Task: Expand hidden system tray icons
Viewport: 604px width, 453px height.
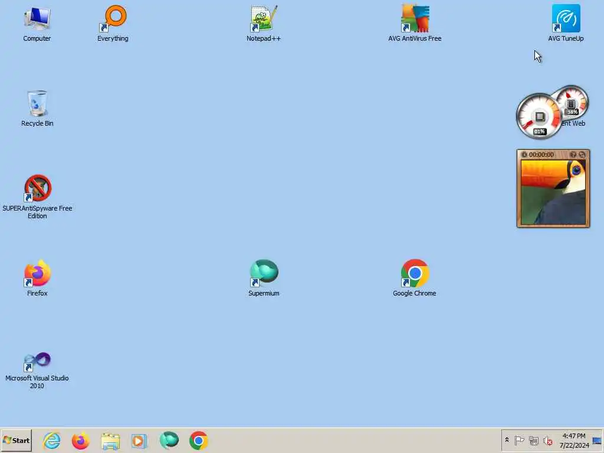Action: [x=507, y=440]
